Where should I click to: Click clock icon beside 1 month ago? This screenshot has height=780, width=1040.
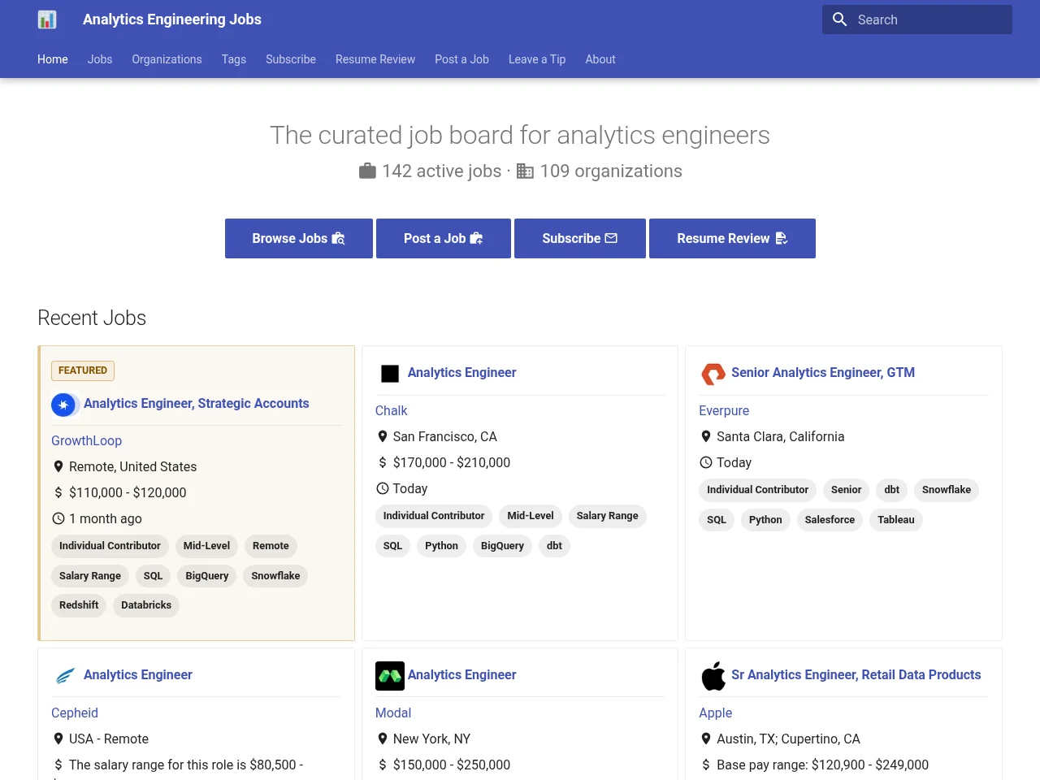tap(58, 518)
